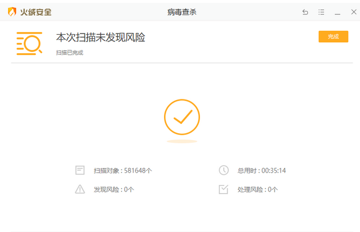Image resolution: width=360 pixels, height=232 pixels.
Task: Click the handled risks checkmark box icon
Action: [223, 189]
